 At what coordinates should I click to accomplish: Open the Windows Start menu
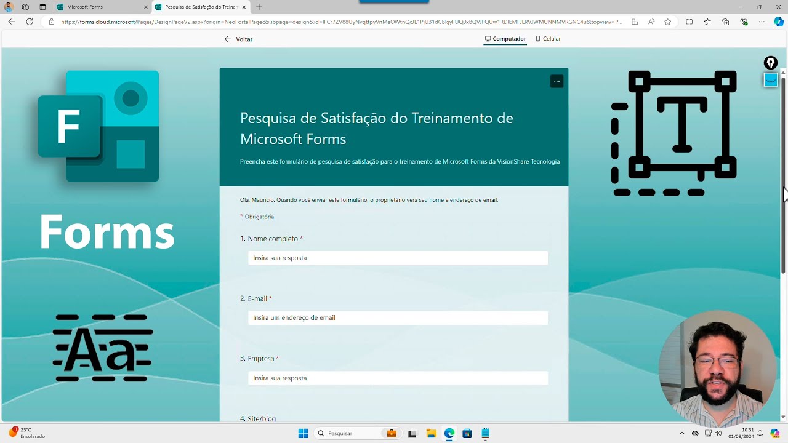tap(303, 433)
